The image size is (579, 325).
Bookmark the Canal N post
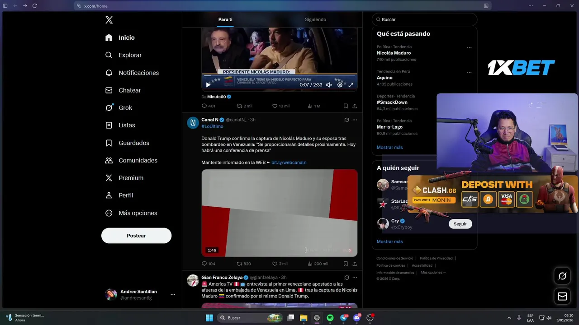346,264
